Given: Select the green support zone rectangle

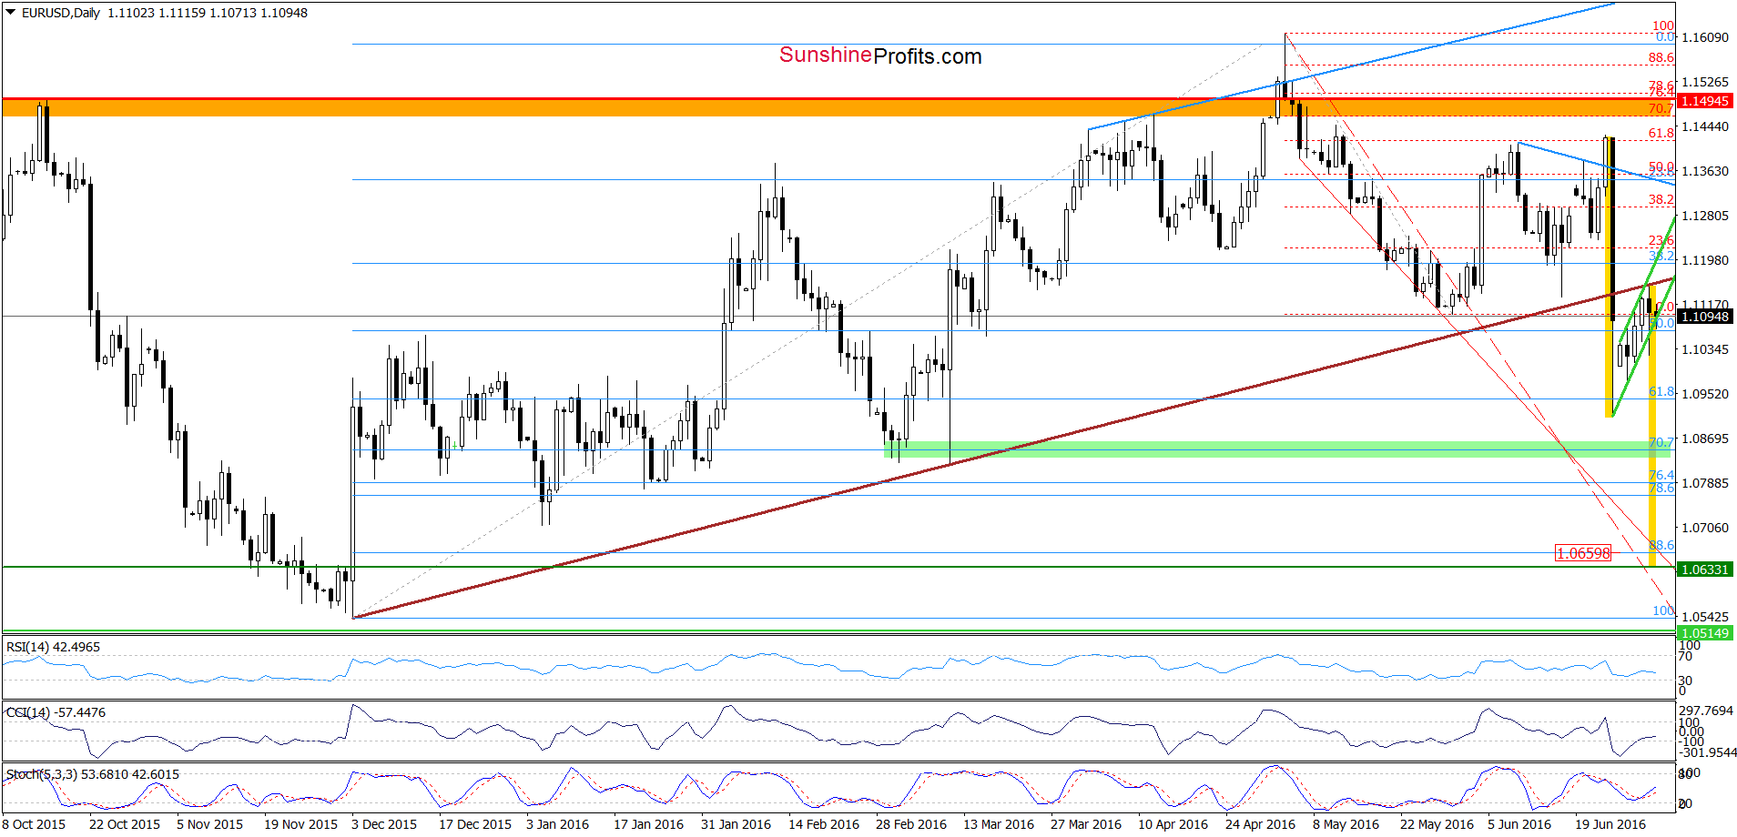Looking at the screenshot, I should [x=1279, y=449].
